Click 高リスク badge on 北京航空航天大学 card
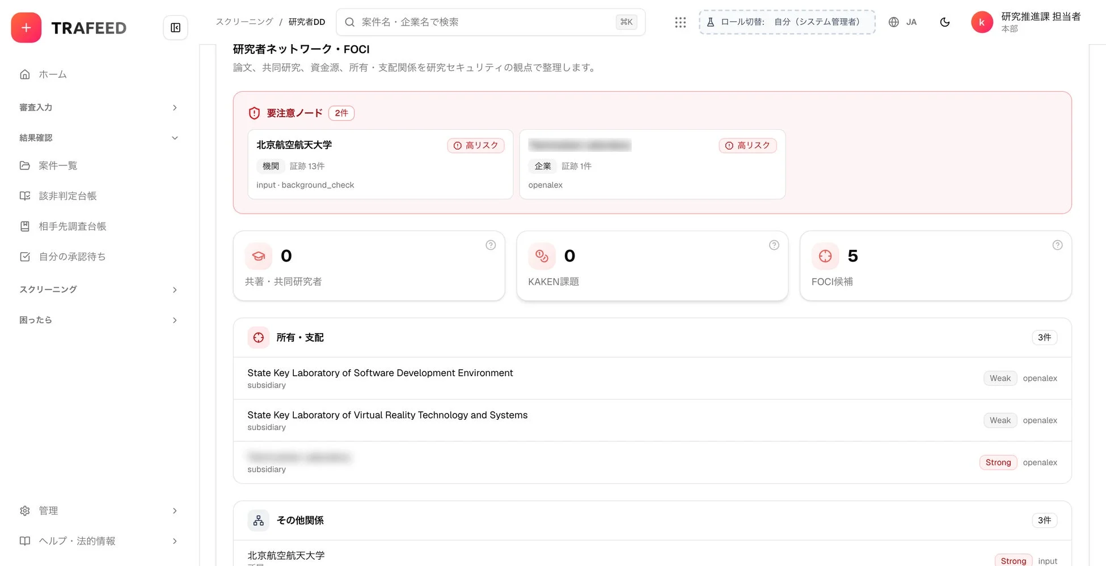Viewport: 1106px width, 566px height. pos(476,146)
